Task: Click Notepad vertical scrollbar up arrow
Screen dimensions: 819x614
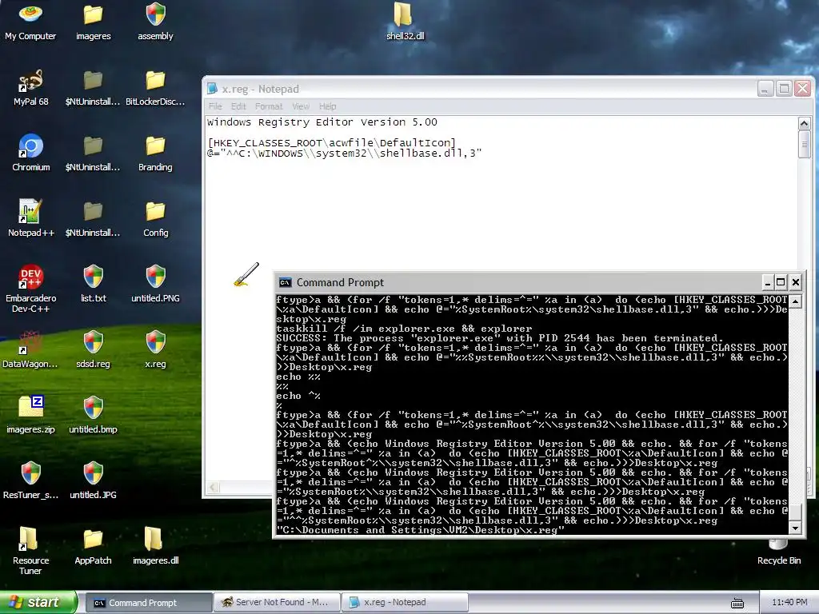Action: (805, 124)
